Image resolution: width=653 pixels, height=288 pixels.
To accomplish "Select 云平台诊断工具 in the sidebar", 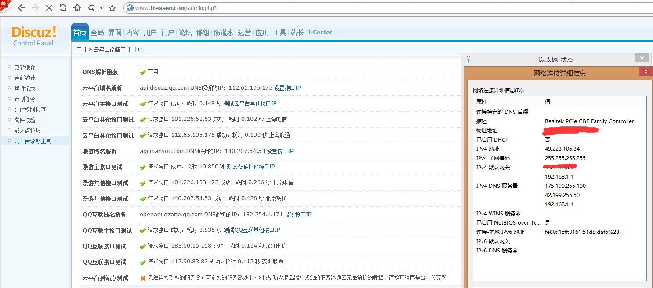I will point(33,141).
